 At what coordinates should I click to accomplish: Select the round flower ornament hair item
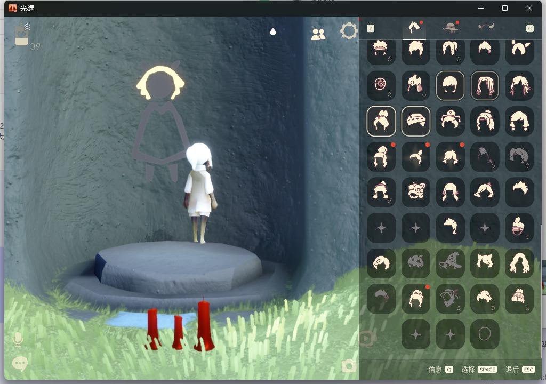pos(381,85)
